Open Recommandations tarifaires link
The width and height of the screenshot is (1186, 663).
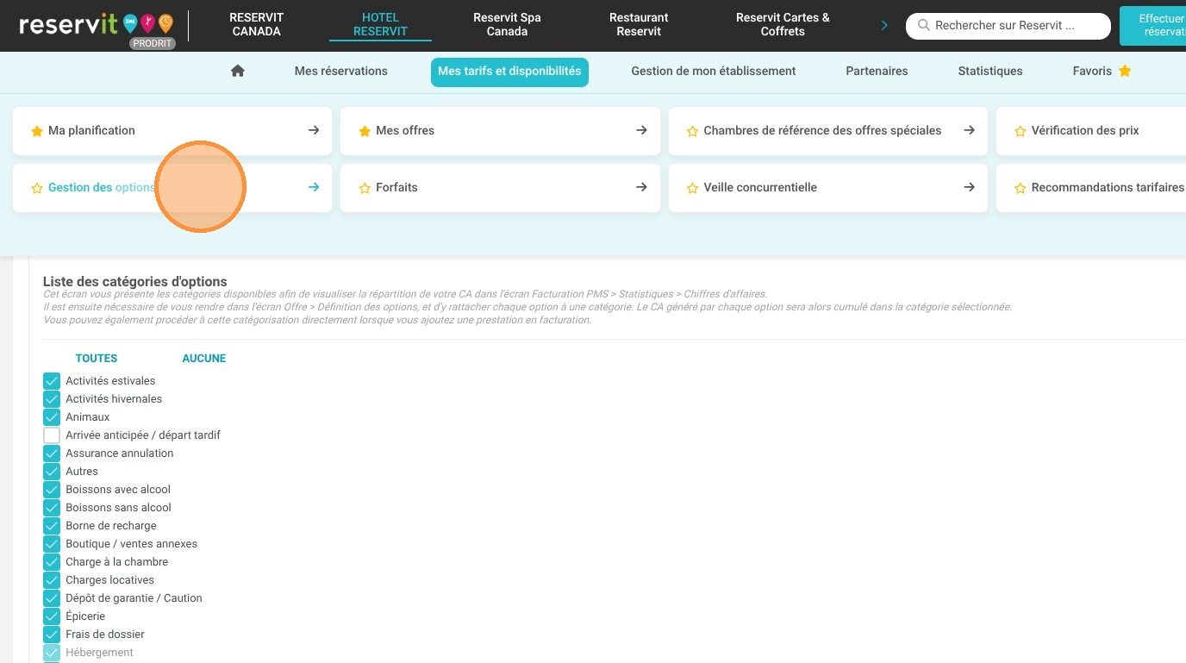[1108, 188]
